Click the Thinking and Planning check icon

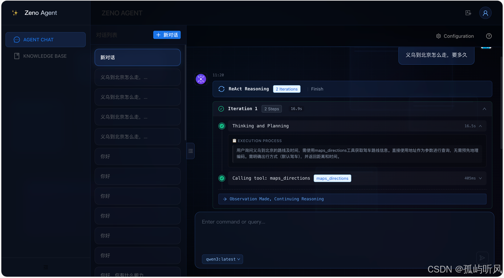pyautogui.click(x=222, y=126)
